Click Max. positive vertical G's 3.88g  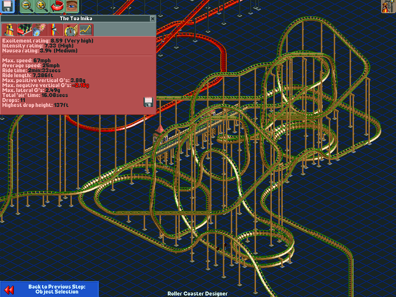tap(44, 80)
